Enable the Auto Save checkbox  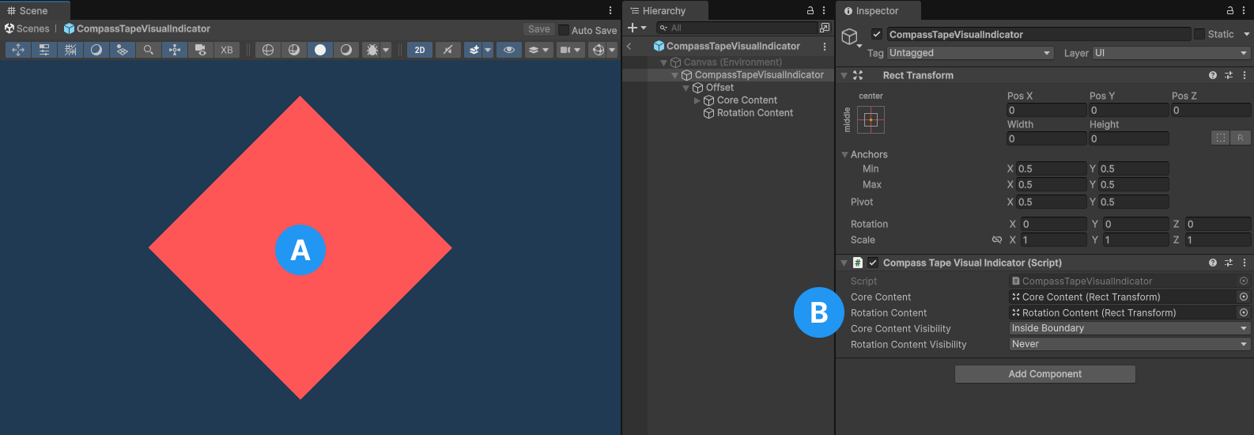pyautogui.click(x=564, y=30)
